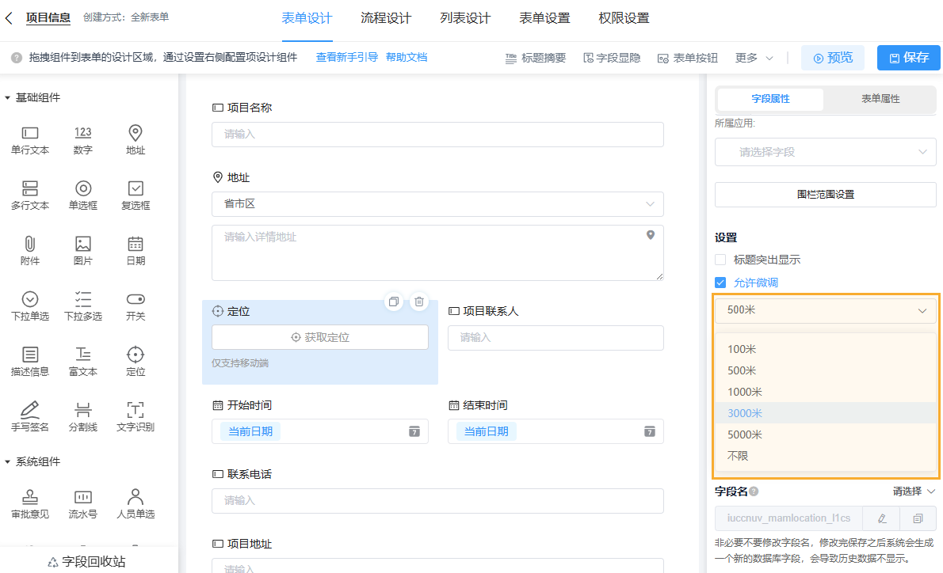Select the 审批意见 system component
Screen dimensions: 943x573
pyautogui.click(x=29, y=503)
